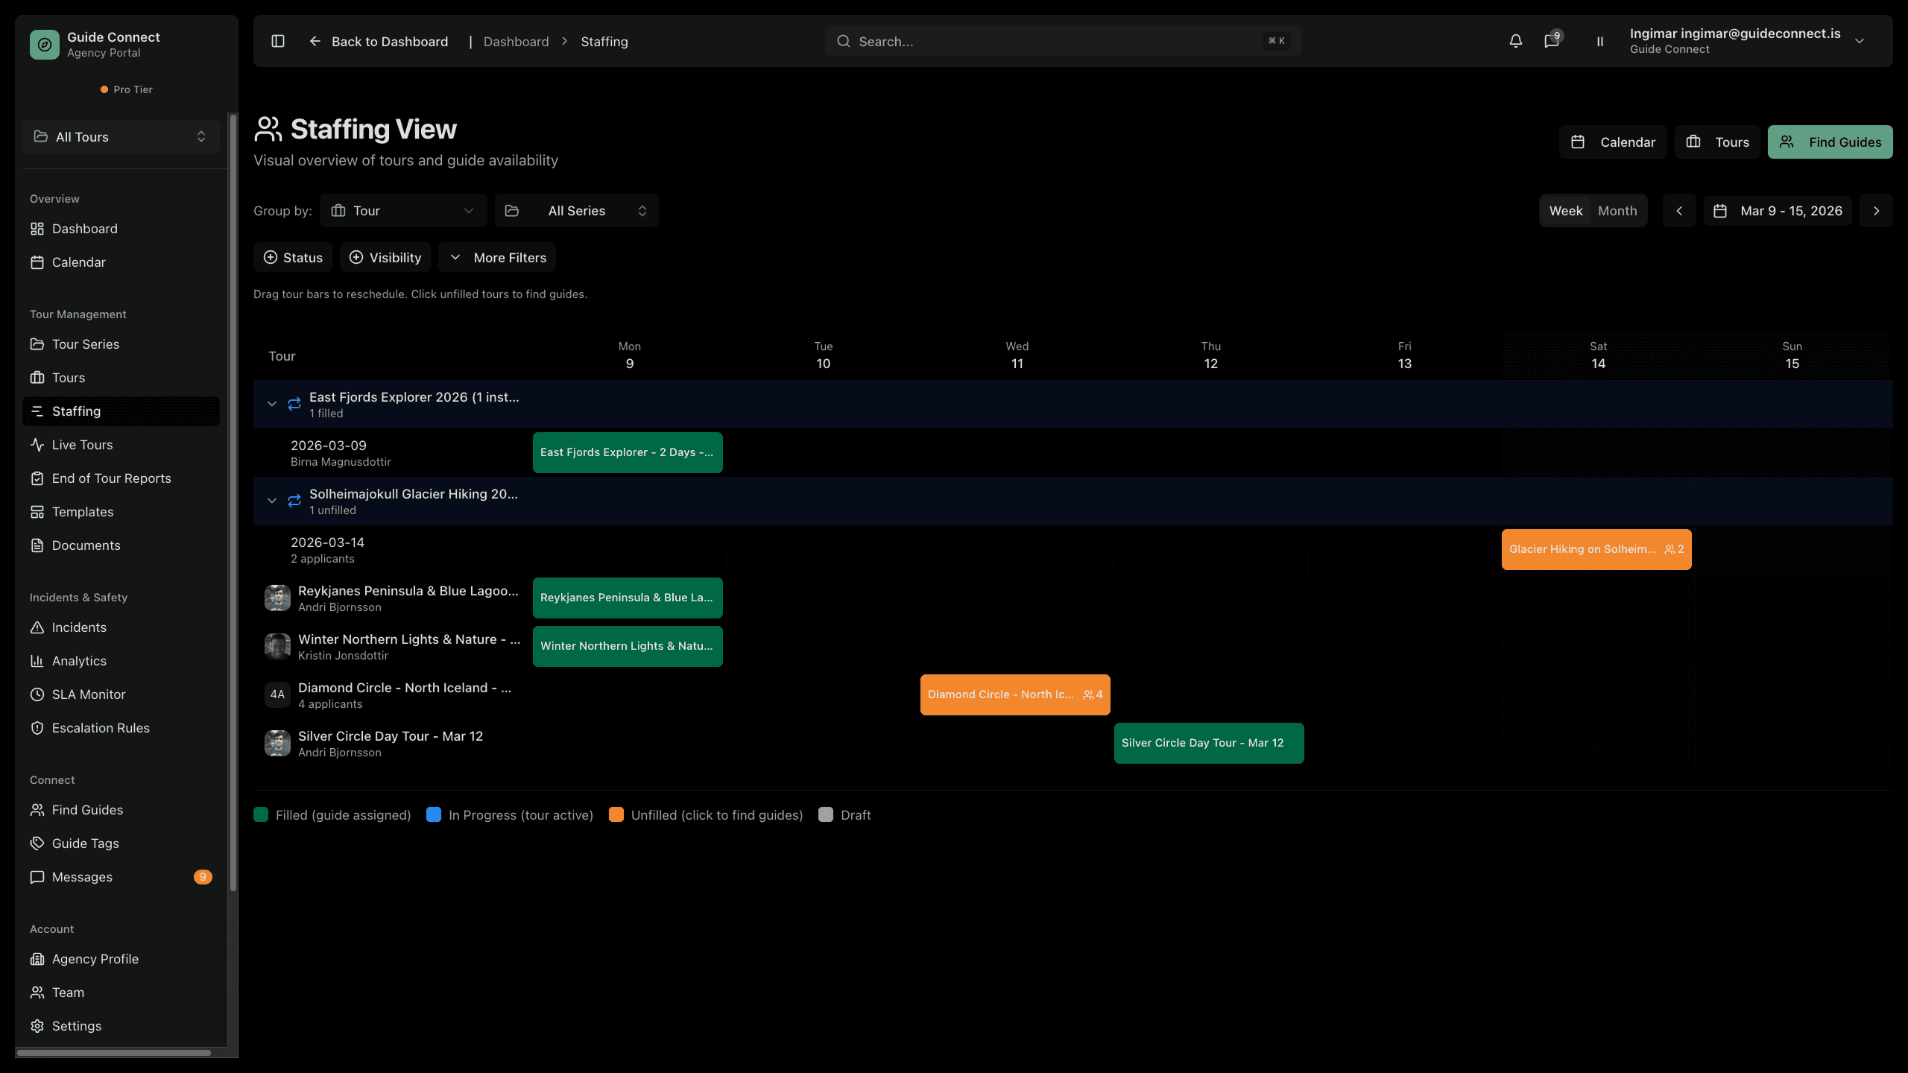Open the messages icon with badge 9
Image resolution: width=1908 pixels, height=1073 pixels.
point(1551,41)
